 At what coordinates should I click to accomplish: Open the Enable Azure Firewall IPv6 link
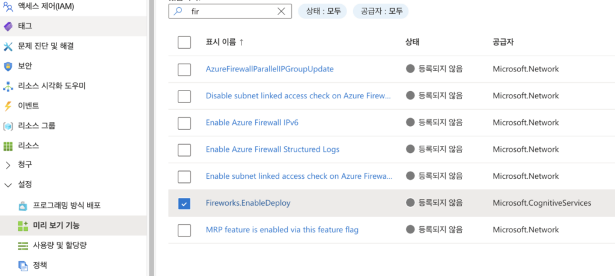point(252,122)
